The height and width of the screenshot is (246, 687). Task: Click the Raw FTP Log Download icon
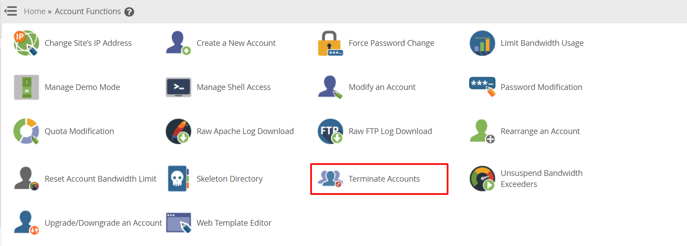click(x=330, y=131)
